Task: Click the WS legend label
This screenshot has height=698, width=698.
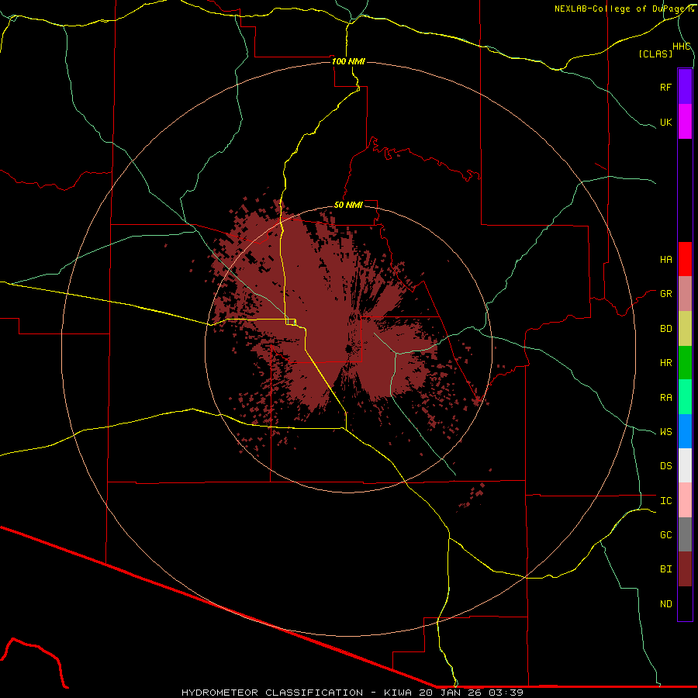Action: [665, 432]
